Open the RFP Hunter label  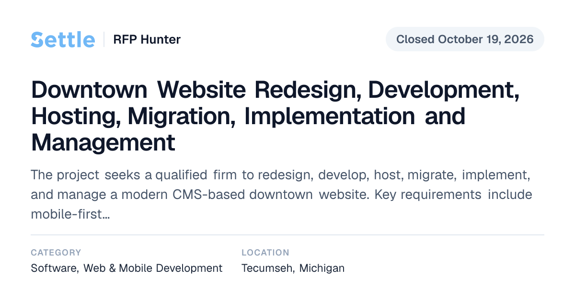coord(147,39)
